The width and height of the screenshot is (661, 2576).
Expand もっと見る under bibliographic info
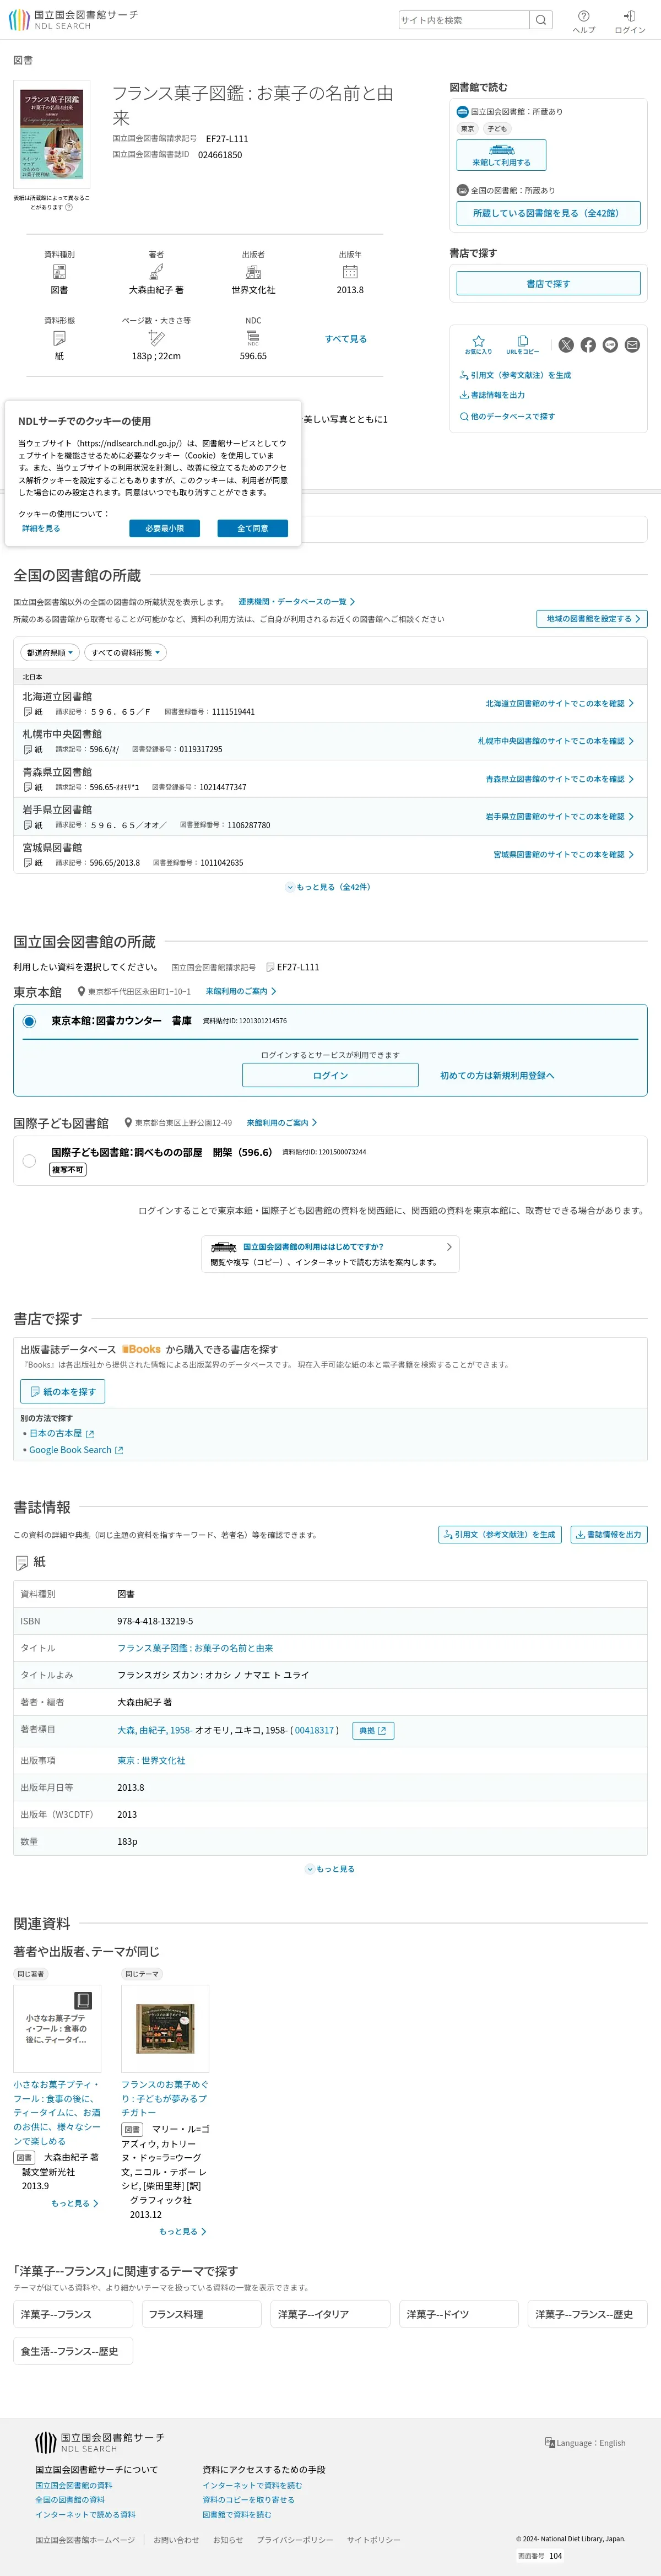330,1869
